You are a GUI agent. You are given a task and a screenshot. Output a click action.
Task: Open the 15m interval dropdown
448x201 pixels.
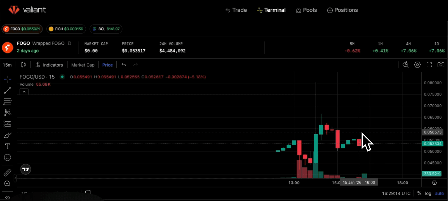point(7,65)
